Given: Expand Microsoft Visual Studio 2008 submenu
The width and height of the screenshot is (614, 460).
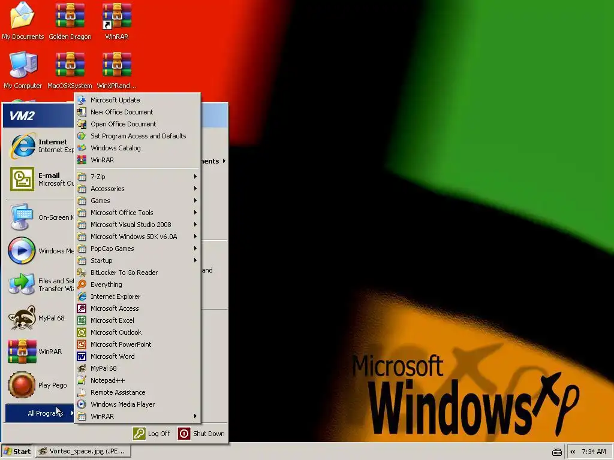Looking at the screenshot, I should [x=137, y=225].
